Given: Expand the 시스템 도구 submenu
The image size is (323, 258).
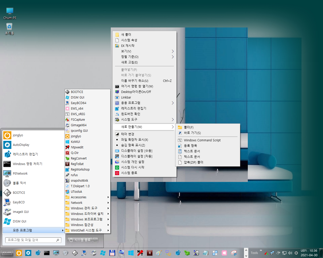Looking at the screenshot, I should click(x=145, y=120).
